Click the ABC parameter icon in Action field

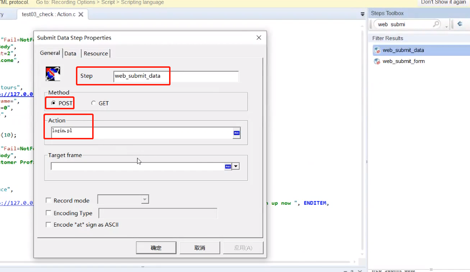[236, 133]
